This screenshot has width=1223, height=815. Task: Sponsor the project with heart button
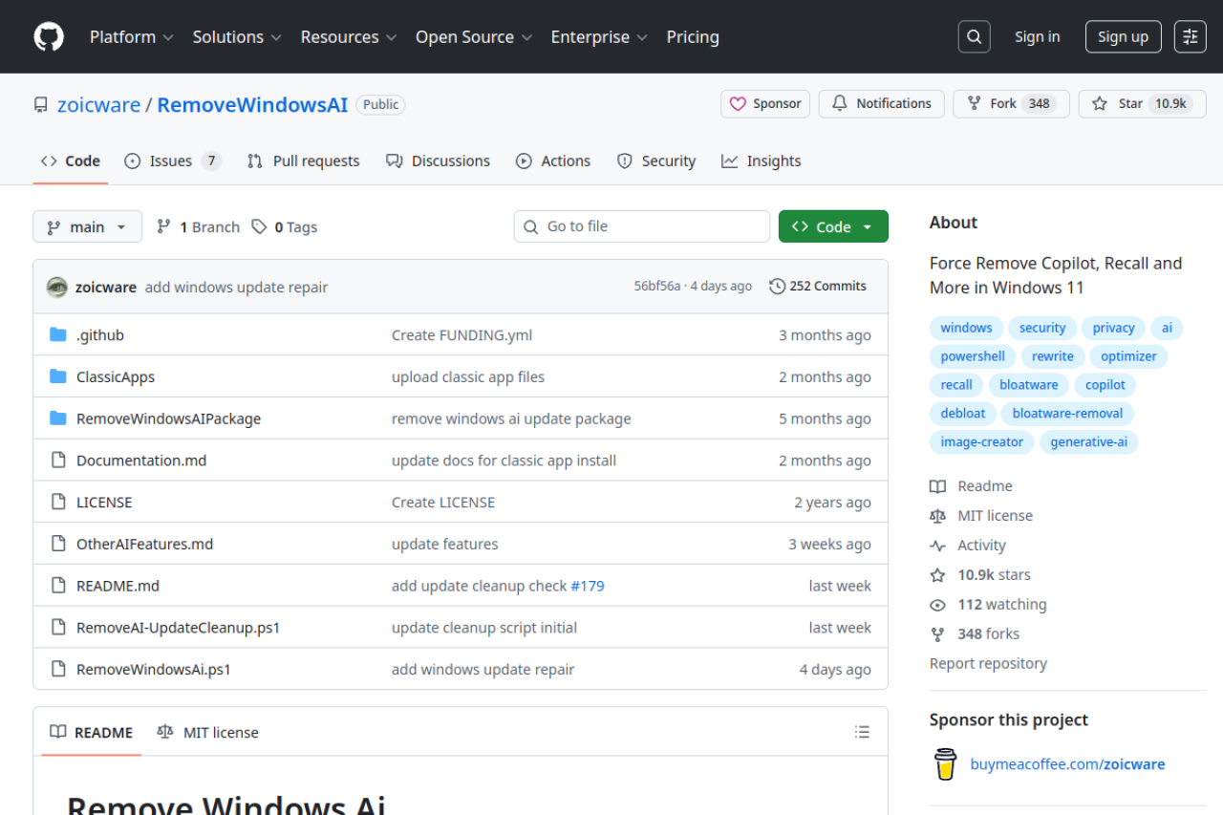(764, 104)
